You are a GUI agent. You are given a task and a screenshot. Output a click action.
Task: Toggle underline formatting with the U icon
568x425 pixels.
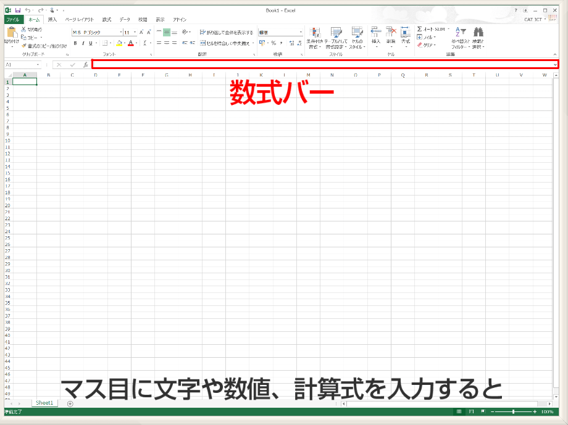coord(91,43)
